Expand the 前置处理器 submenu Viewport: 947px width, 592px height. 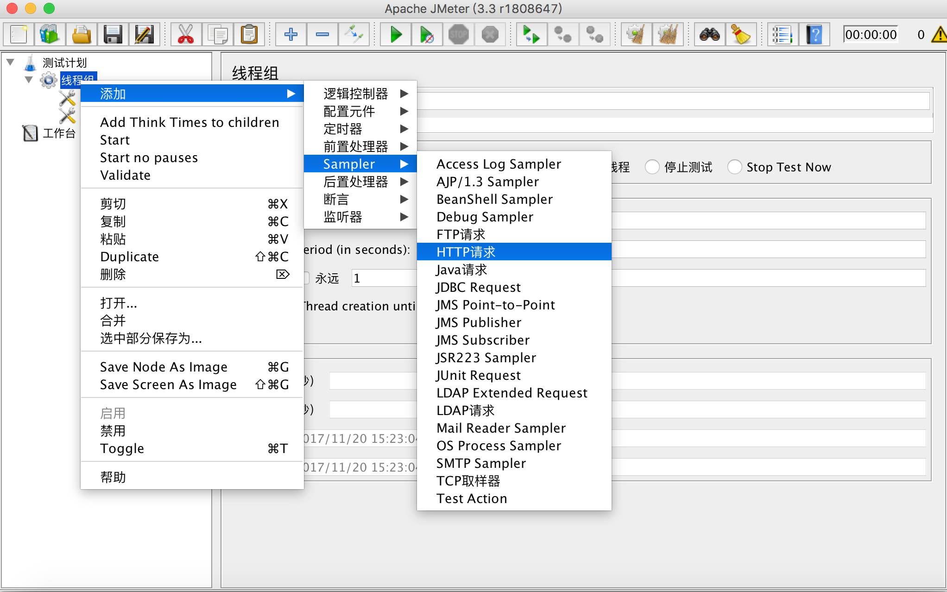coord(360,146)
